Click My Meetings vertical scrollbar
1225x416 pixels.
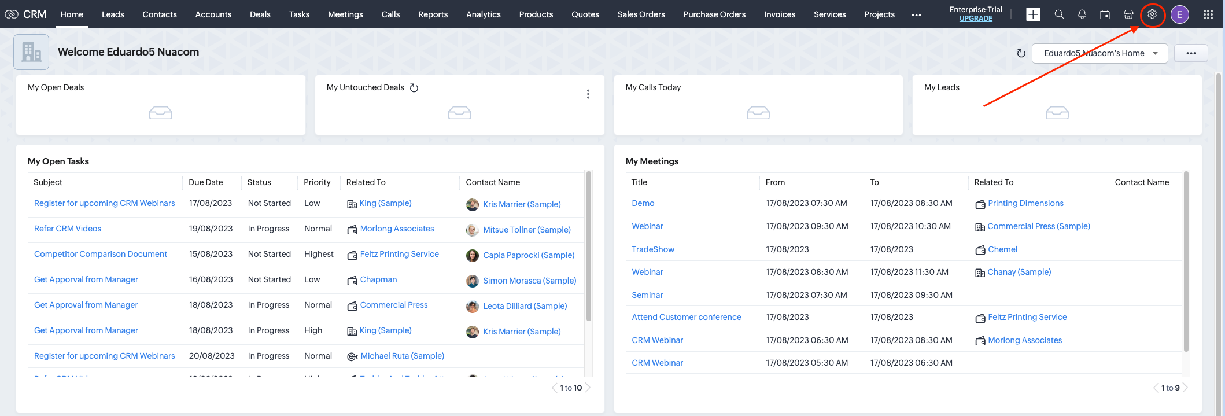point(1186,262)
